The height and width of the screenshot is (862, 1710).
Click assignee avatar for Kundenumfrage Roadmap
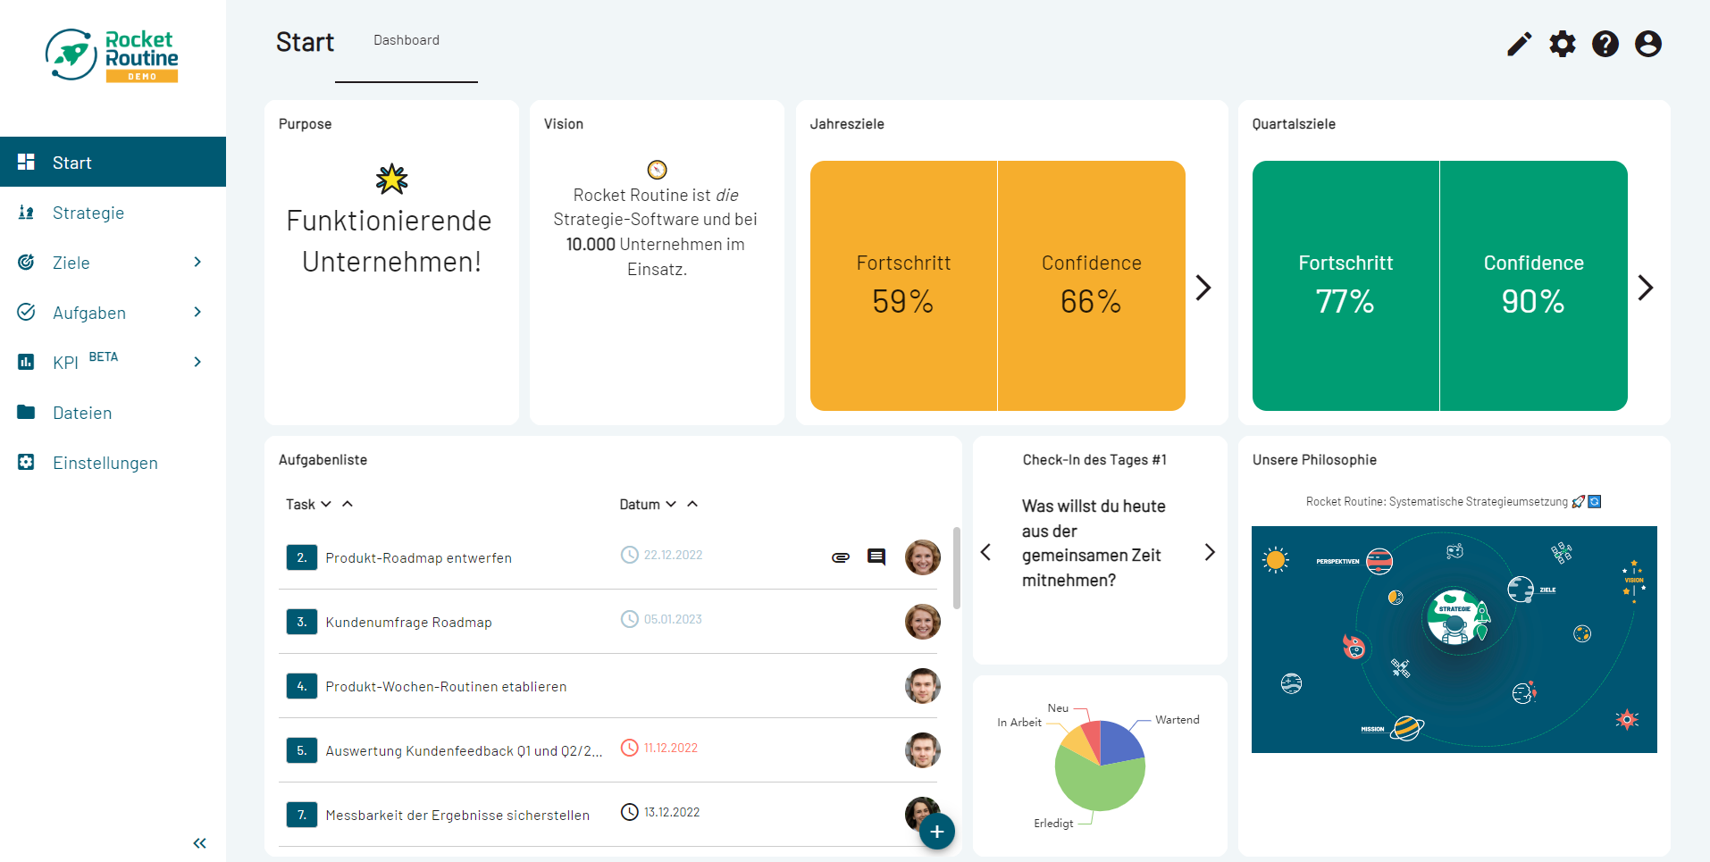tap(922, 622)
